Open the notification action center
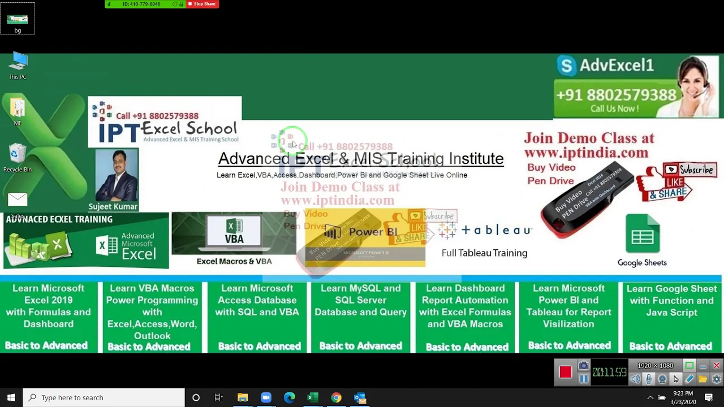The width and height of the screenshot is (724, 407). pyautogui.click(x=709, y=397)
